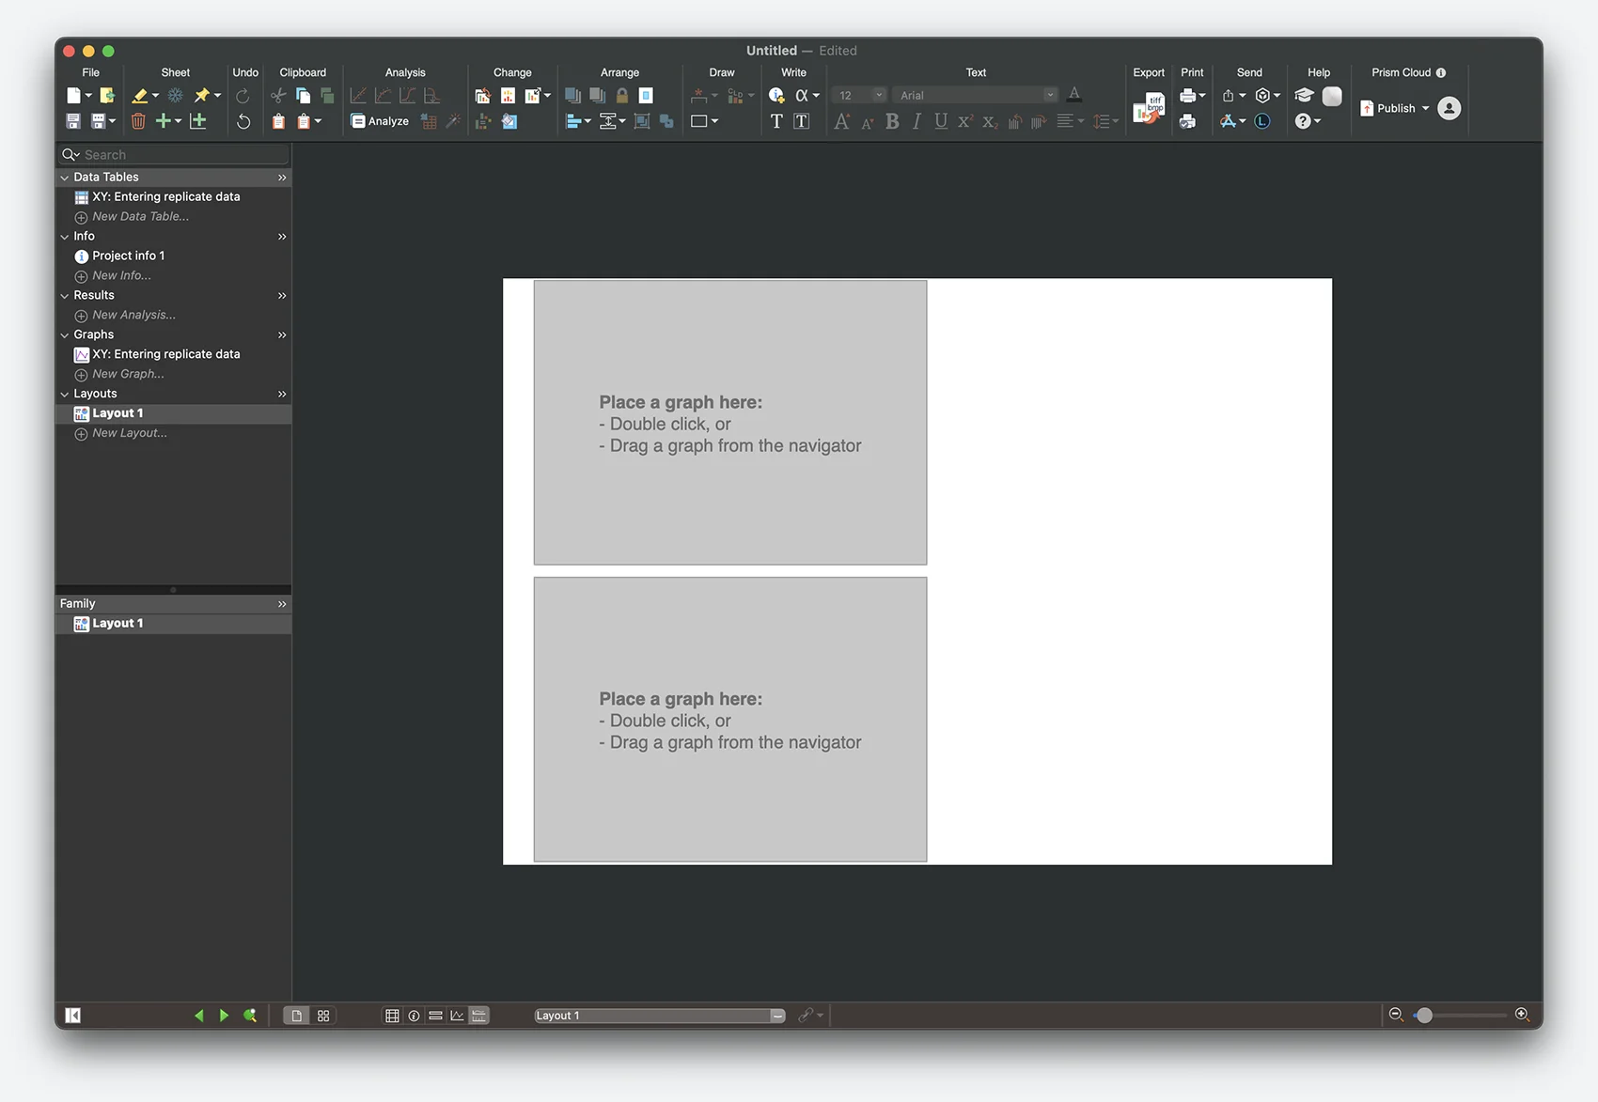The height and width of the screenshot is (1102, 1598).
Task: Insert plain text with T icon
Action: pyautogui.click(x=776, y=121)
